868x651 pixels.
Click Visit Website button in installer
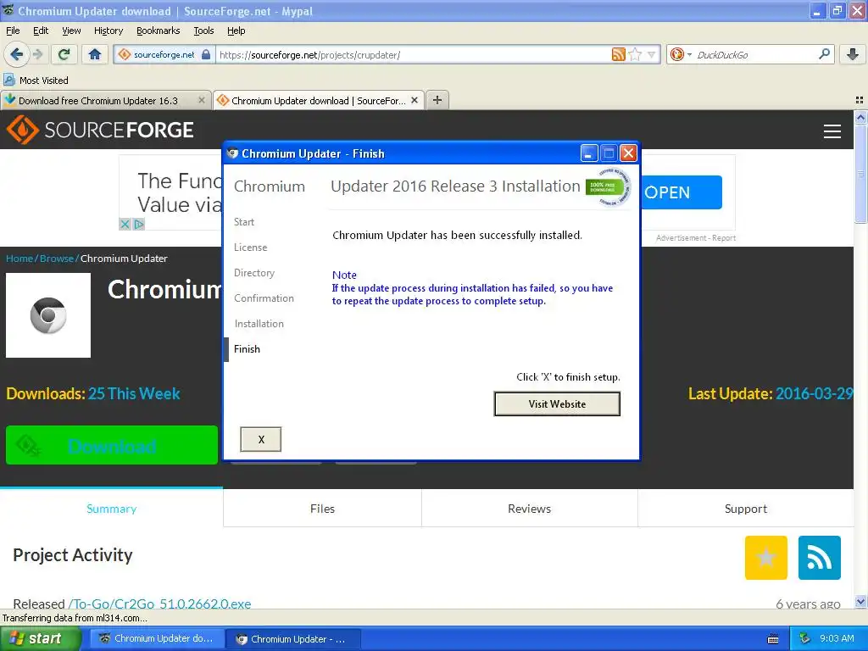tap(557, 404)
